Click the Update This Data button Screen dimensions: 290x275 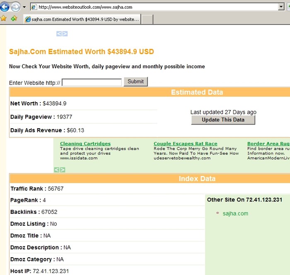223,120
